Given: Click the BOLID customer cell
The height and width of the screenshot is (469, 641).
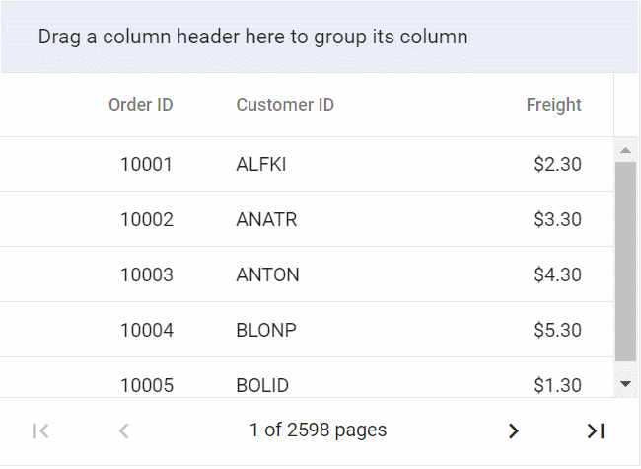Looking at the screenshot, I should [x=262, y=385].
